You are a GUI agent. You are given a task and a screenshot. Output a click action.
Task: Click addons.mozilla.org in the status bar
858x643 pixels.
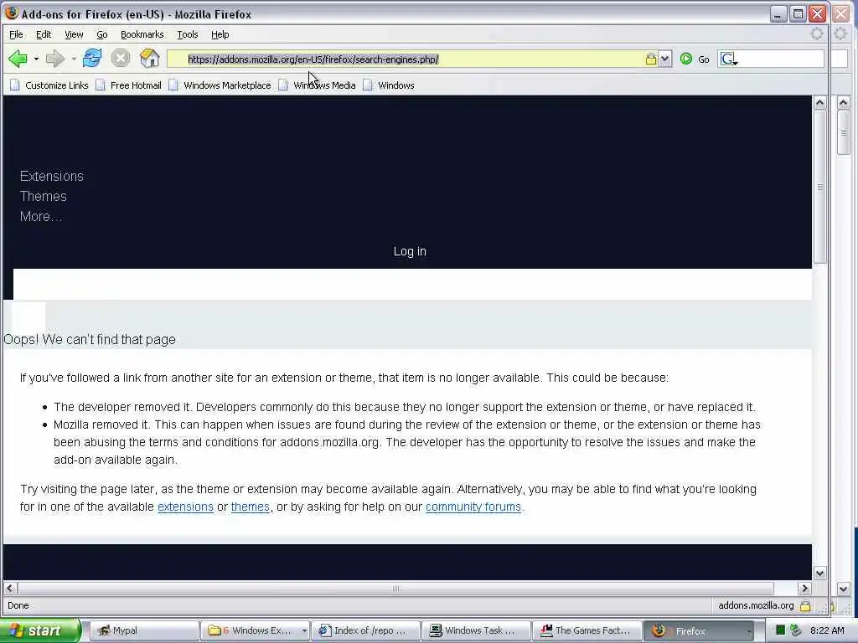756,605
